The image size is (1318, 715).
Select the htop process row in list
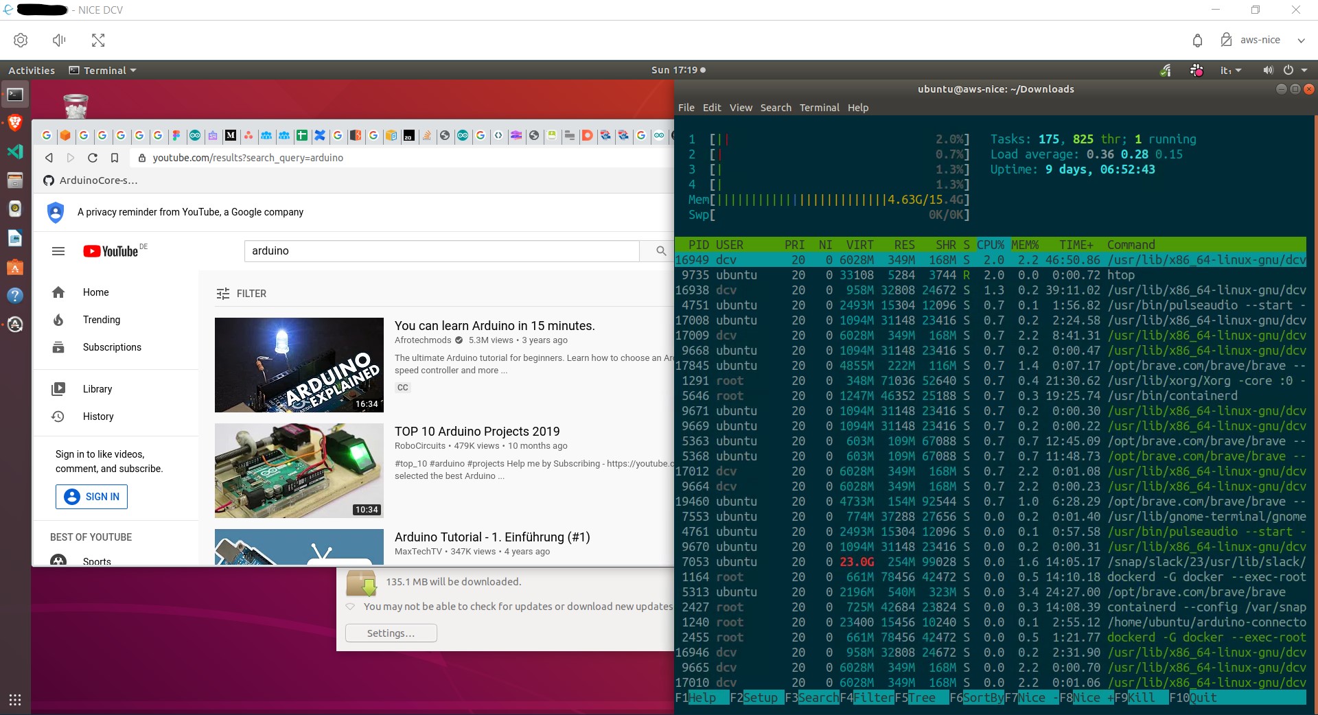click(990, 275)
